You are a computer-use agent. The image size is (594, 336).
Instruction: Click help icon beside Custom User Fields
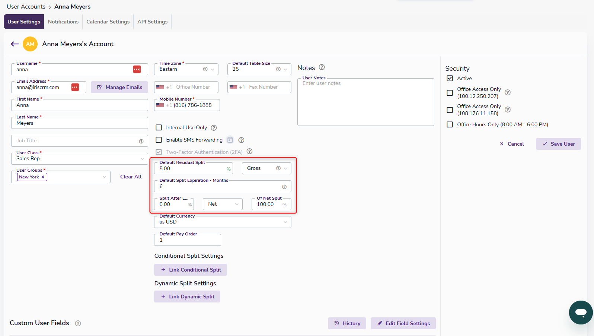coord(78,323)
